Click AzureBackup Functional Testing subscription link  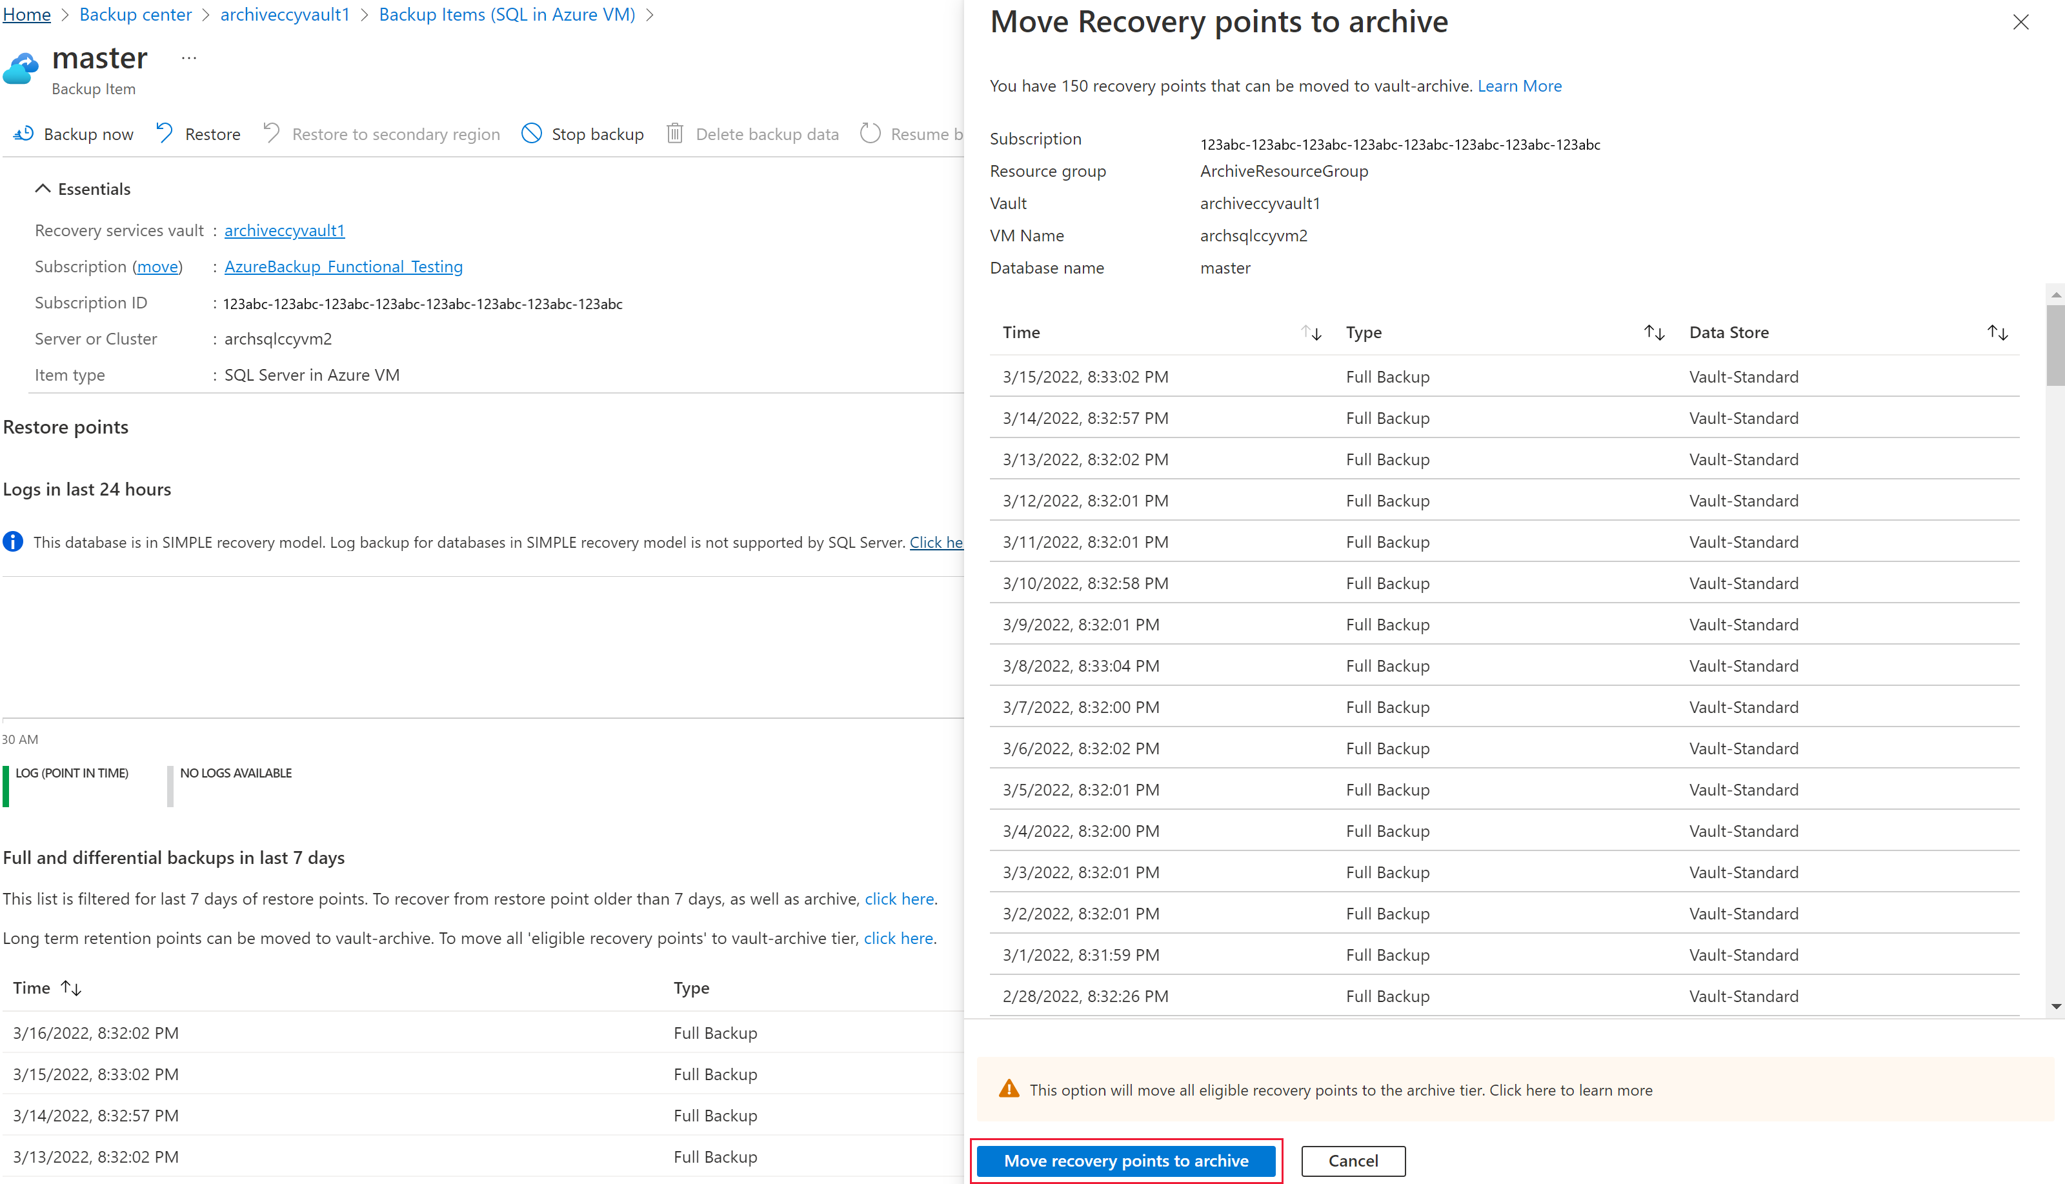(x=343, y=265)
